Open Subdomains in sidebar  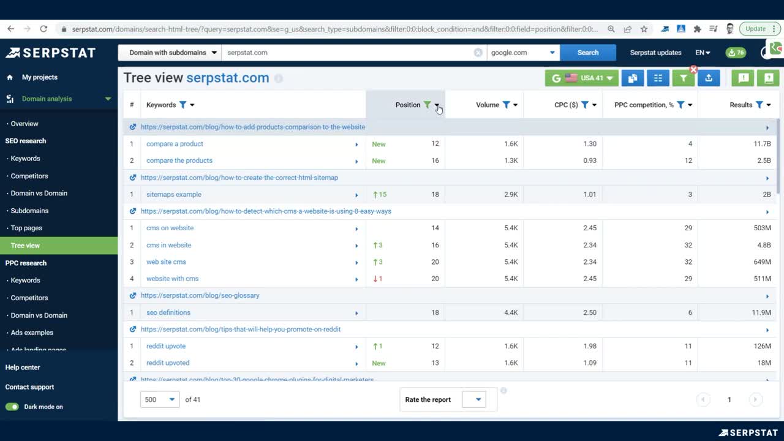tap(29, 211)
